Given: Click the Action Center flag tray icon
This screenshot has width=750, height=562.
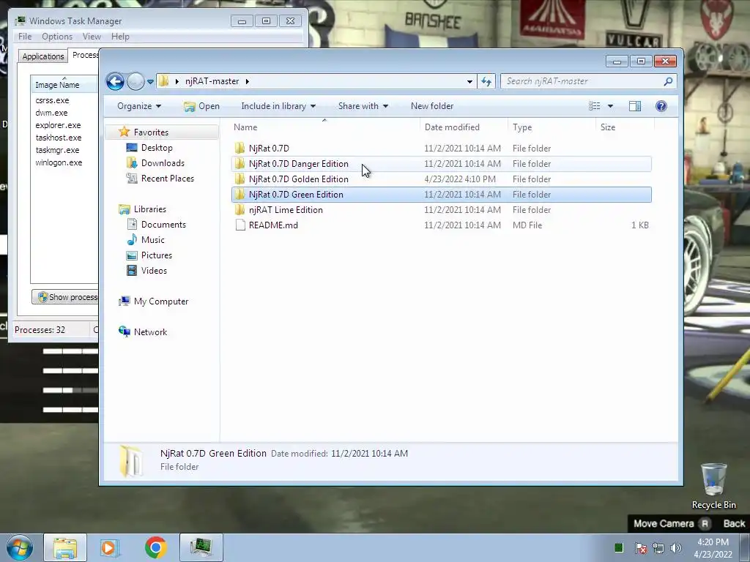Looking at the screenshot, I should pyautogui.click(x=641, y=547).
